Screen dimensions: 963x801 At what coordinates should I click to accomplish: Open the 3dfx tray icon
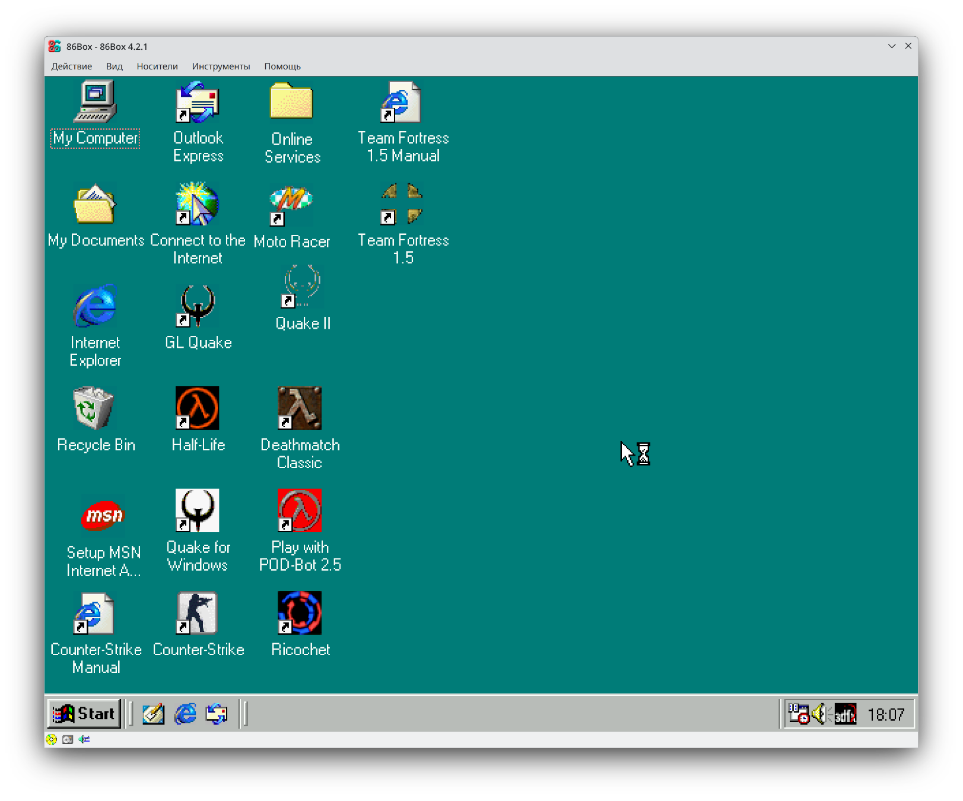tap(846, 714)
